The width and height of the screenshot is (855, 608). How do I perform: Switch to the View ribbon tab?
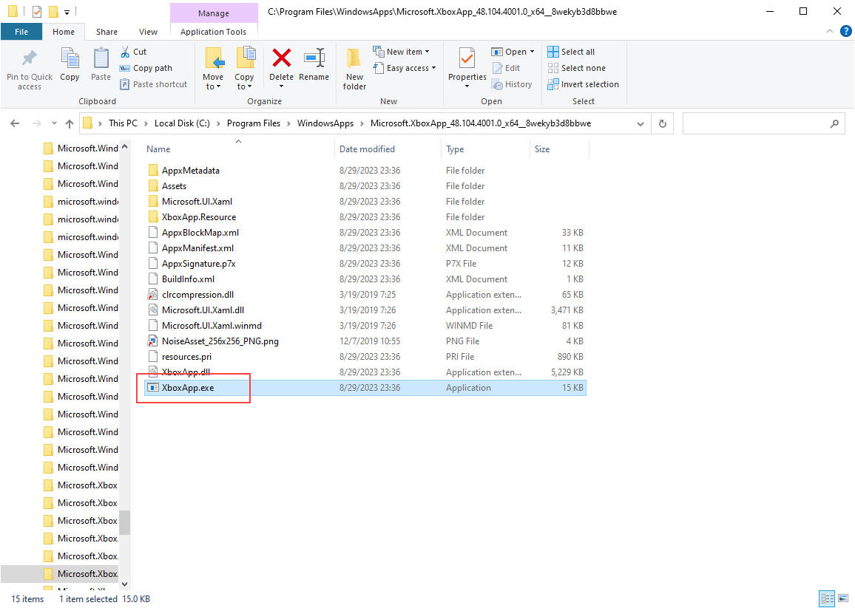tap(148, 32)
